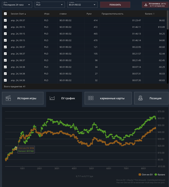Click the duration 00:07:14 cell
169x187 pixels.
[137, 67]
